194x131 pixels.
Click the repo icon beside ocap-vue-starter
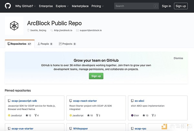click(9, 128)
